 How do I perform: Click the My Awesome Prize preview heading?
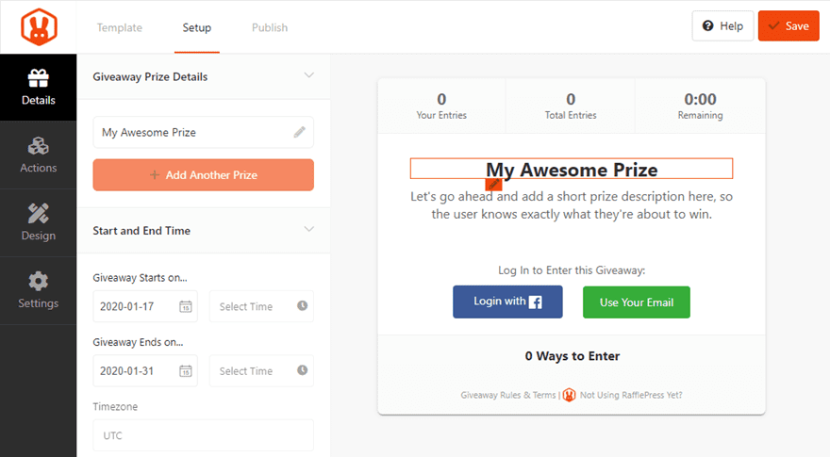click(572, 170)
